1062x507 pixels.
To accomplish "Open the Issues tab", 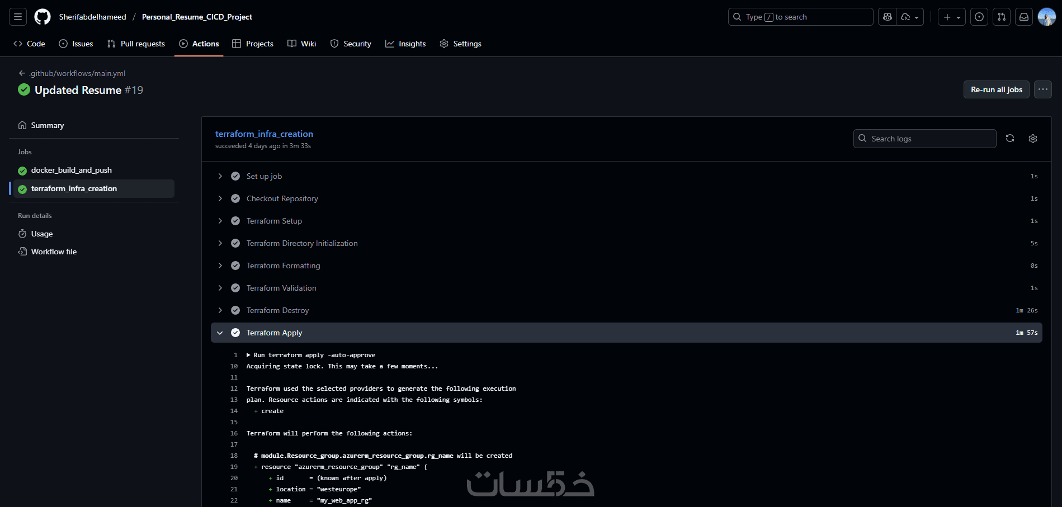I will coord(76,44).
